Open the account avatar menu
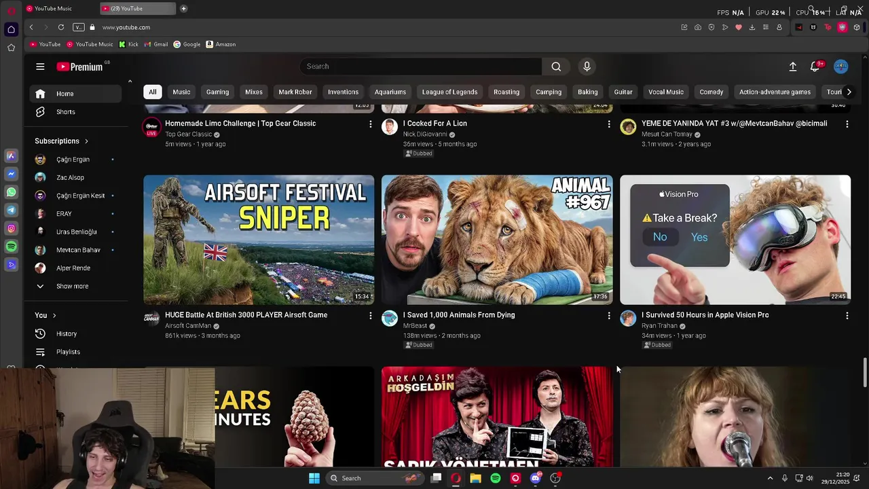Image resolution: width=869 pixels, height=489 pixels. 841,67
